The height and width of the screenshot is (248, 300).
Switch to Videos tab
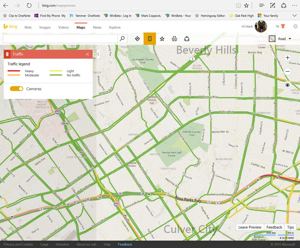pyautogui.click(x=63, y=27)
